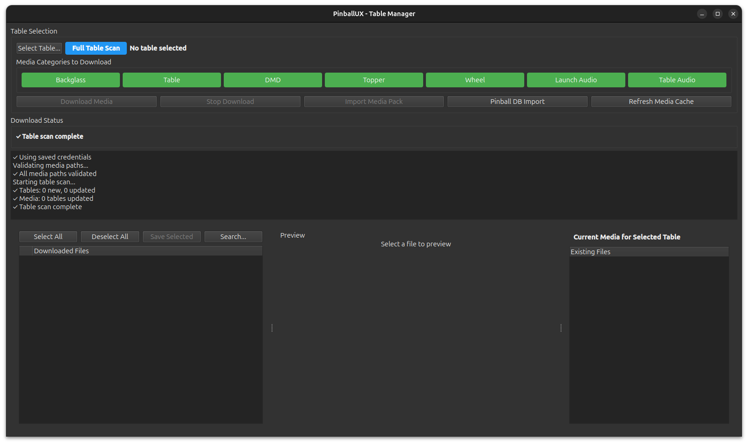
Task: Toggle the Table media category
Action: coord(172,80)
